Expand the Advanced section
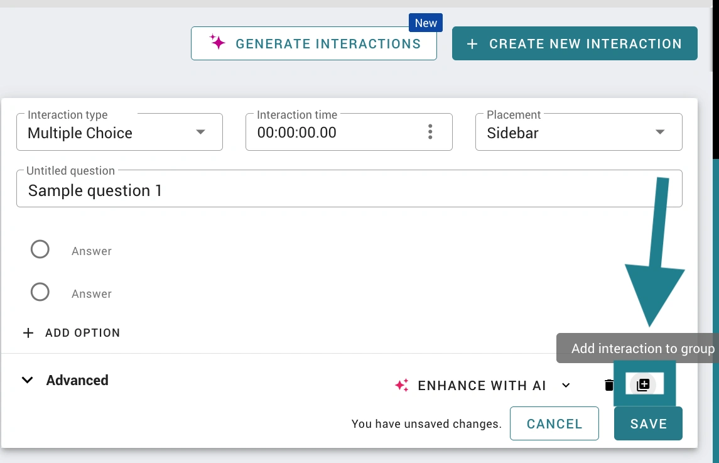This screenshot has width=719, height=463. [x=65, y=380]
